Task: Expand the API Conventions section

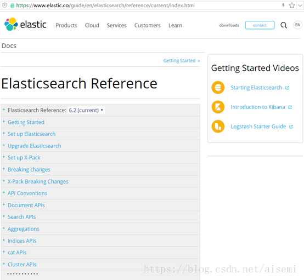Action: click(4, 192)
